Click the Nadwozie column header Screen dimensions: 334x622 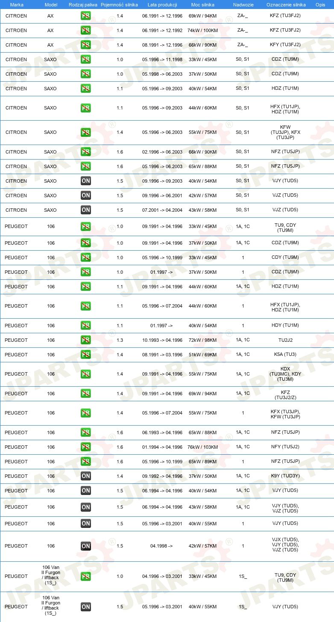click(243, 5)
